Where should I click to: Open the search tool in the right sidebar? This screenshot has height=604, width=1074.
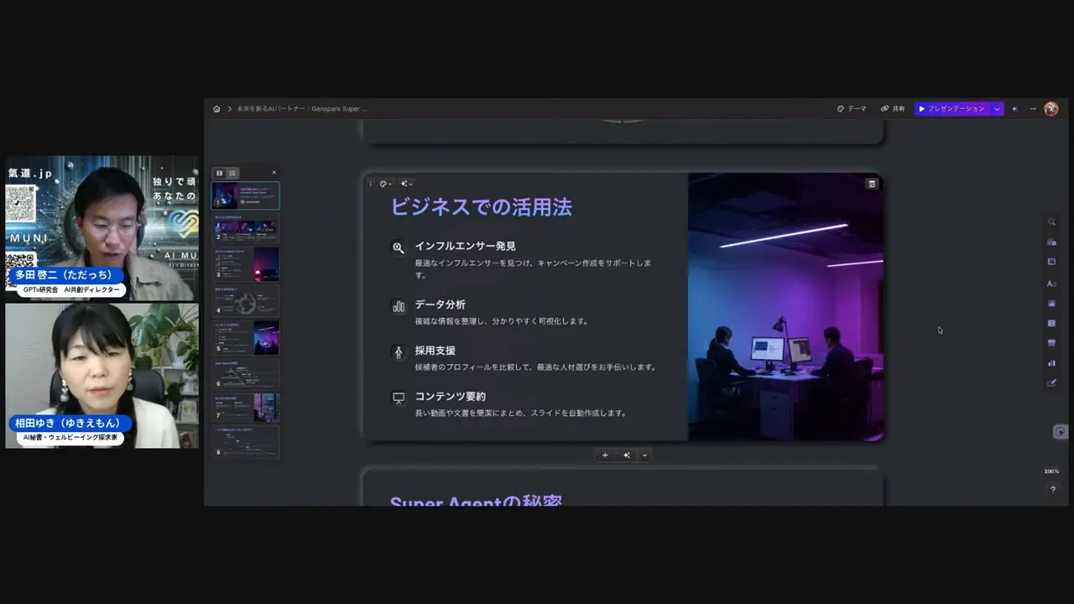pos(1052,221)
